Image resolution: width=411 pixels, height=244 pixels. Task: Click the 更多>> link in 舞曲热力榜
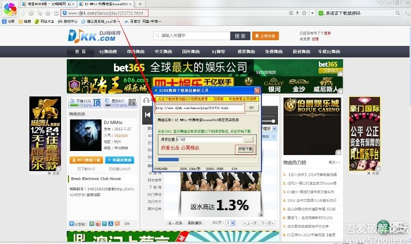pyautogui.click(x=334, y=162)
